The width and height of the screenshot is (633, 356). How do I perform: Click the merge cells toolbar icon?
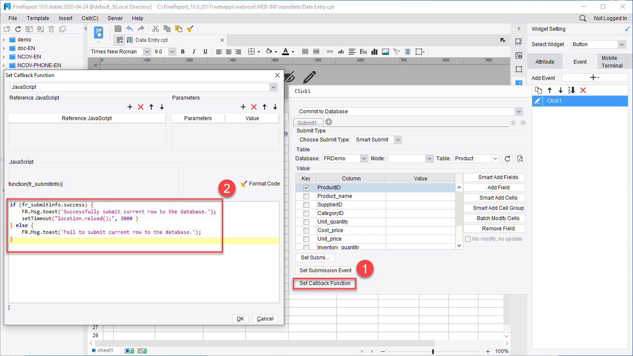[305, 51]
